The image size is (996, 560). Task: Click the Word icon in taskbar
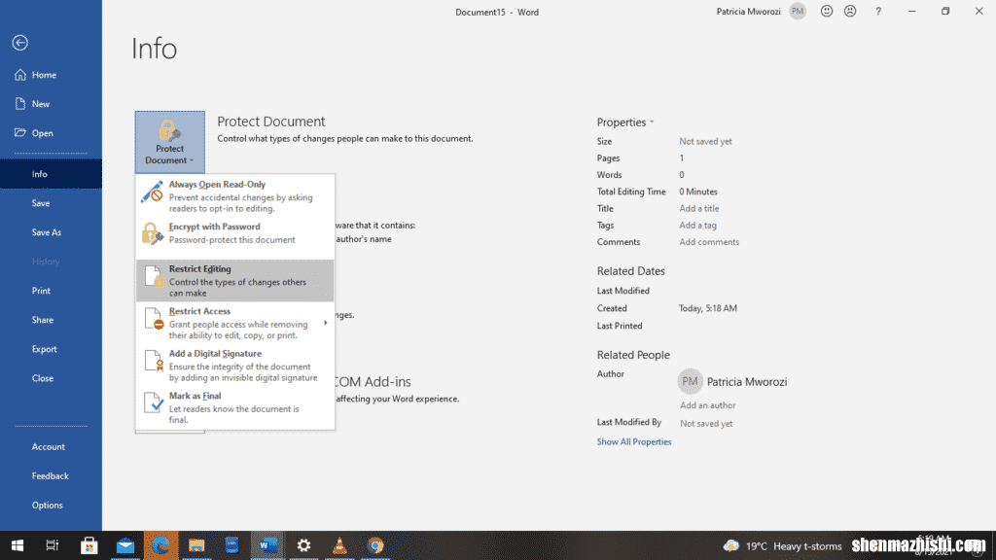coord(267,545)
